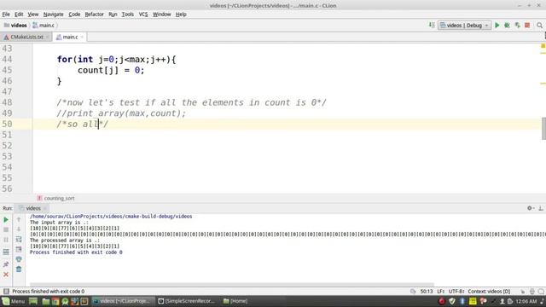Close the main.c editor tab
546x307 pixels.
click(x=82, y=37)
